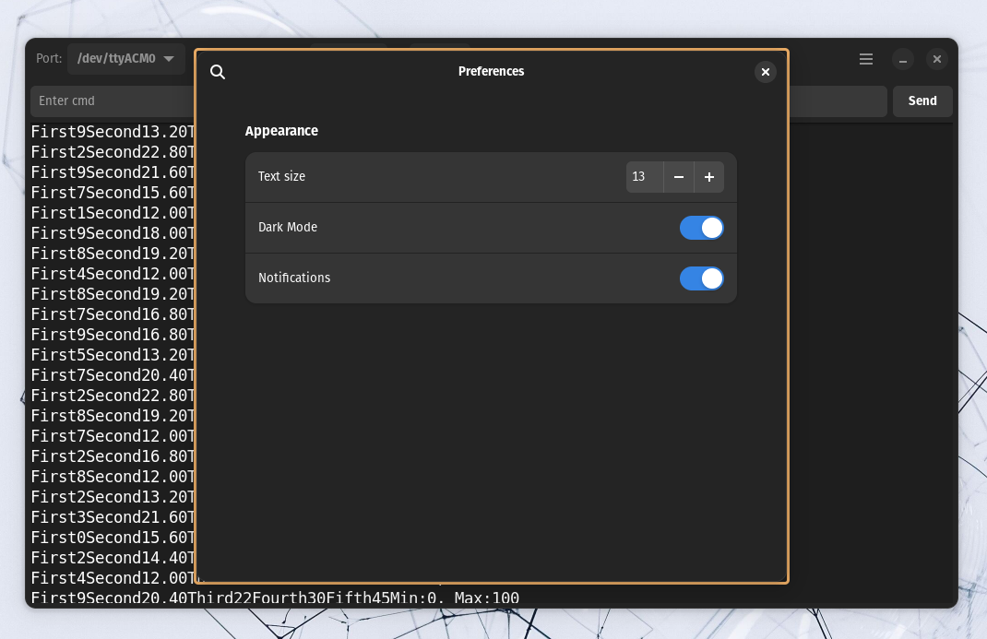
Task: Minimize the serial terminal window
Action: point(903,59)
